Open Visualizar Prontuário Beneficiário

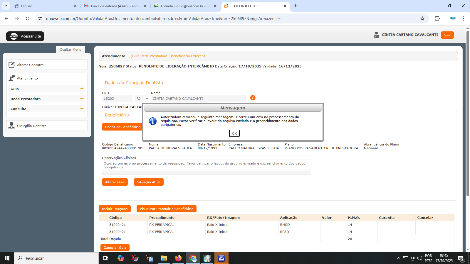(167, 209)
